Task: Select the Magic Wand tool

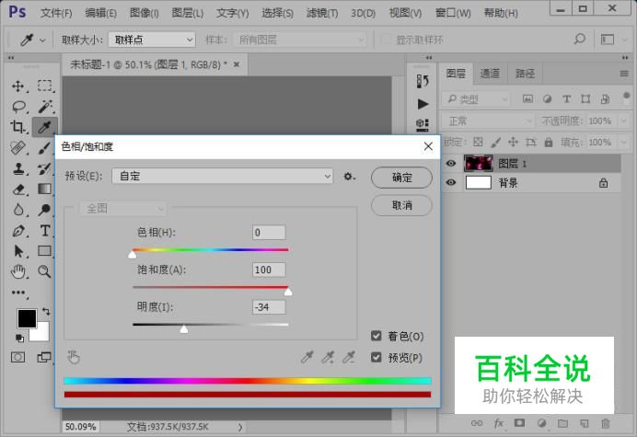Action: point(44,107)
